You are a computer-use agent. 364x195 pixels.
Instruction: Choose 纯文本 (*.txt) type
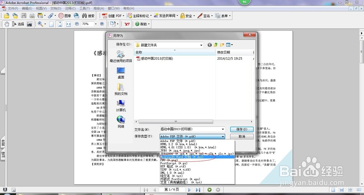[x=197, y=176]
